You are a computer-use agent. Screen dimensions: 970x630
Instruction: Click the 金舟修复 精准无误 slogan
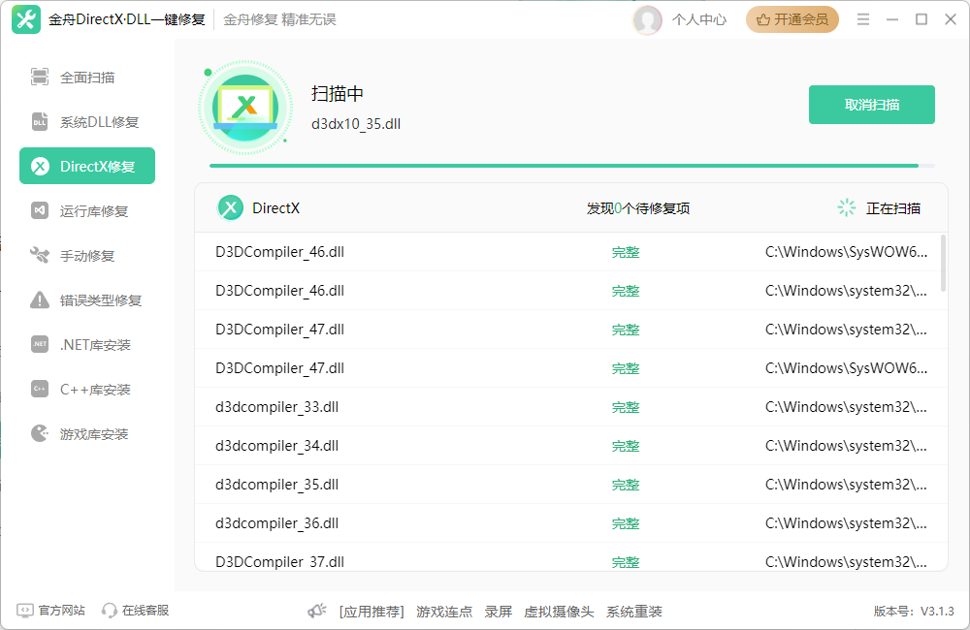pos(279,19)
